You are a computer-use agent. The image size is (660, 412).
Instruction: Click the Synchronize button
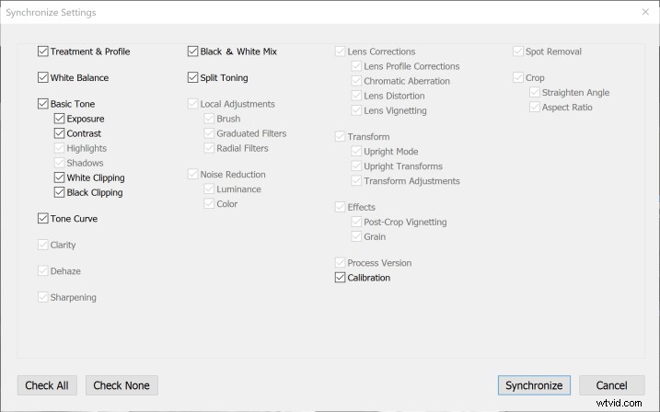click(534, 385)
